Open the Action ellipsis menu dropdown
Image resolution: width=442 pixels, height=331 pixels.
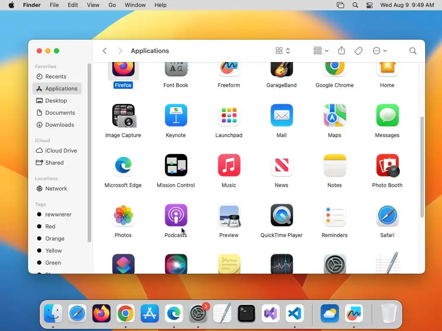[x=379, y=51]
